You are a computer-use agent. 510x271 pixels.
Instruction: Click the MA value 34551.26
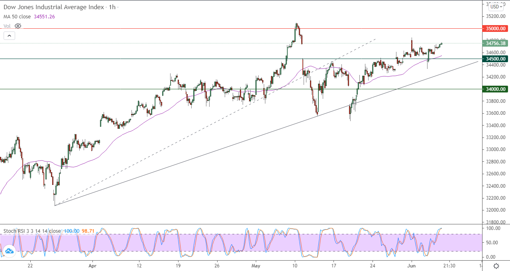point(45,16)
